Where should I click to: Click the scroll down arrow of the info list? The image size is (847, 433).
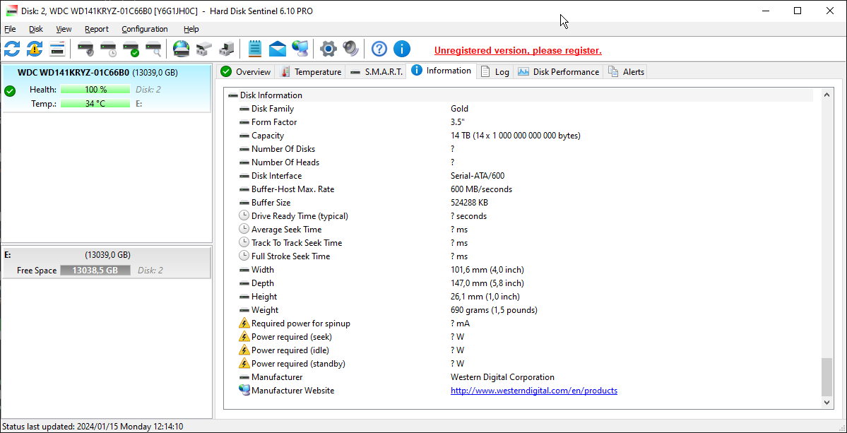[827, 402]
